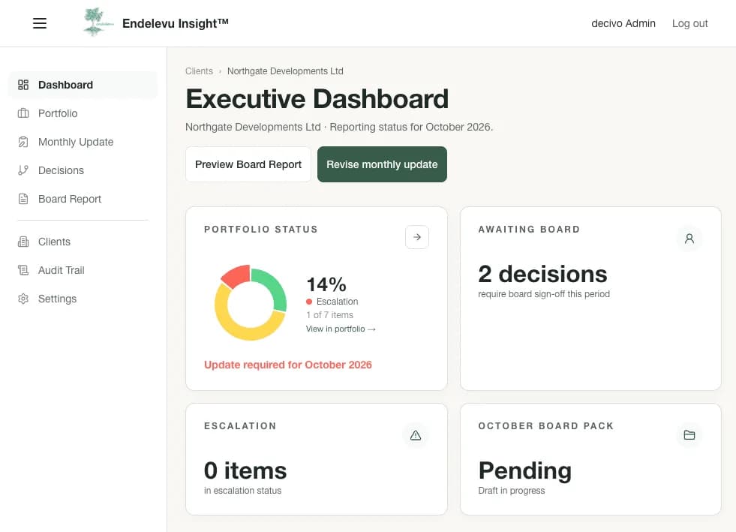Screen dimensions: 736x532
Task: Navigate to Decisions section
Action: pos(83,170)
